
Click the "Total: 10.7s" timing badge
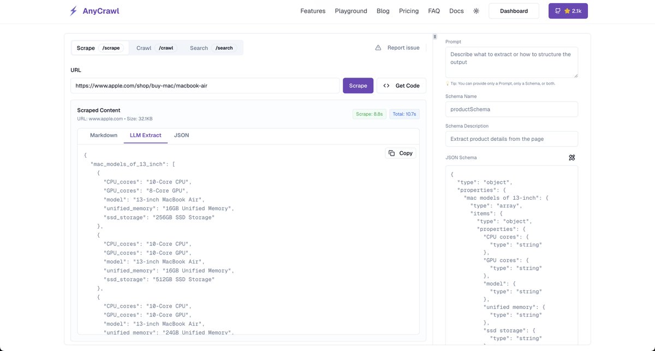(404, 114)
